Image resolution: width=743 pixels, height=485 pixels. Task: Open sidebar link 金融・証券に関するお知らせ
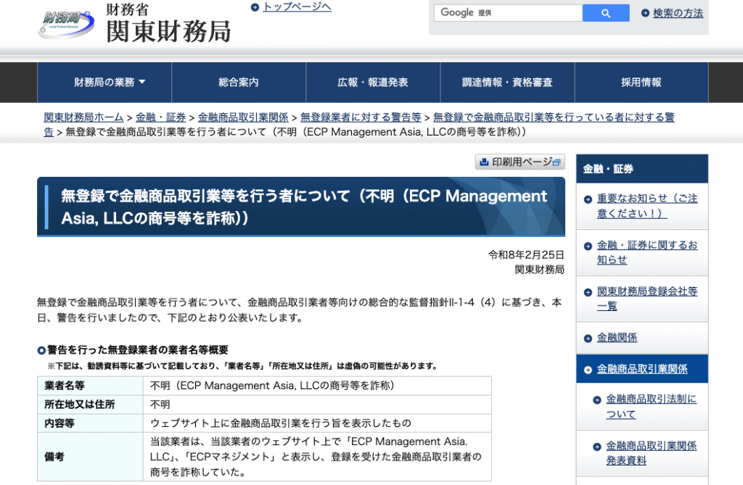click(646, 252)
